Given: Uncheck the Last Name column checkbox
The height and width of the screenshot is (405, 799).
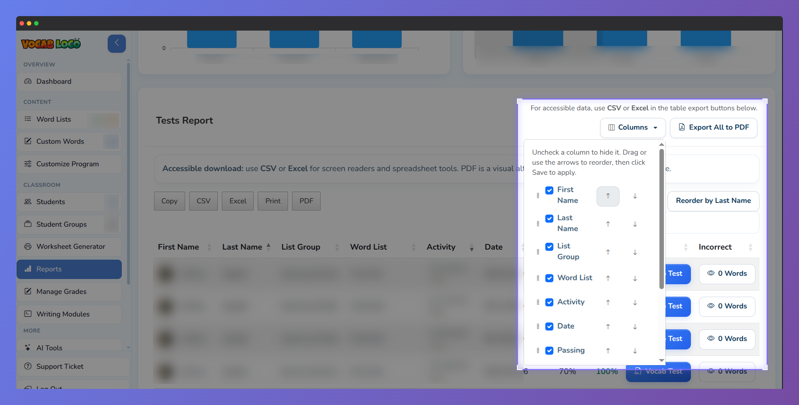Looking at the screenshot, I should click(x=549, y=219).
